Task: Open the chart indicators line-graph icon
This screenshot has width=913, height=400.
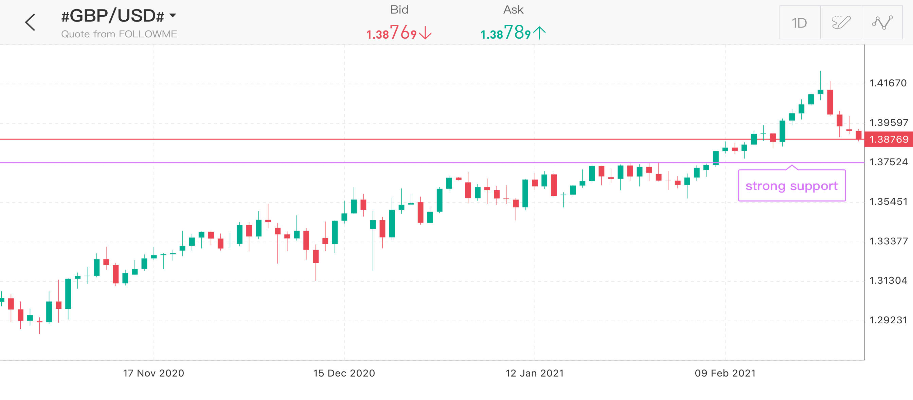Action: [x=882, y=23]
